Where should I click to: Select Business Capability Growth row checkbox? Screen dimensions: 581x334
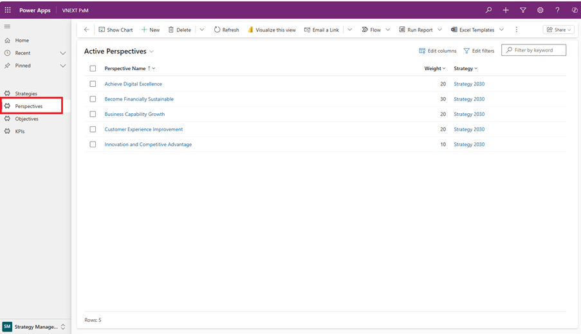coord(93,114)
